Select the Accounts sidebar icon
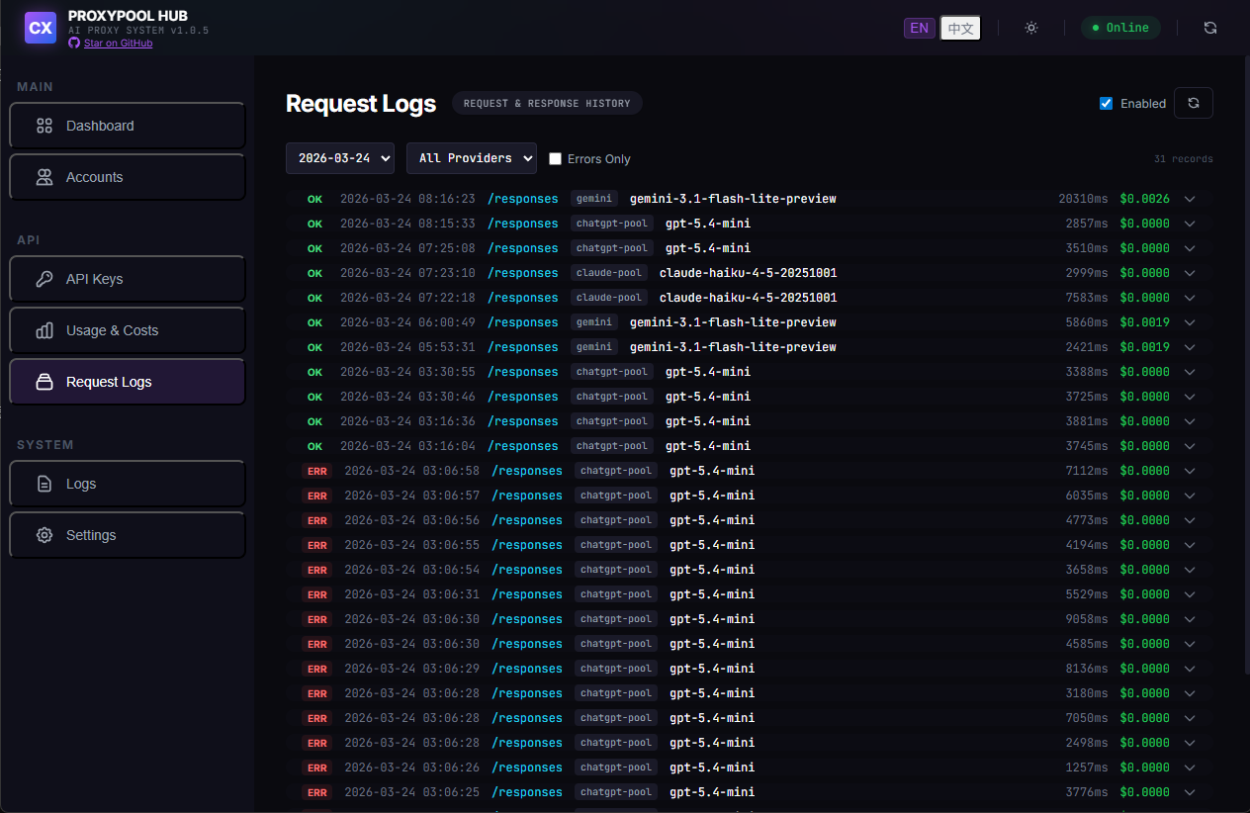Image resolution: width=1250 pixels, height=813 pixels. click(44, 177)
